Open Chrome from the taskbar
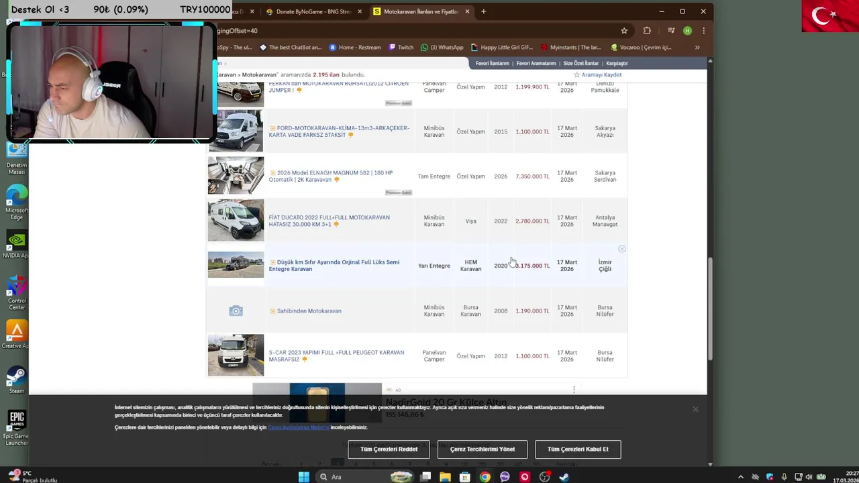Image resolution: width=859 pixels, height=483 pixels. (x=485, y=477)
